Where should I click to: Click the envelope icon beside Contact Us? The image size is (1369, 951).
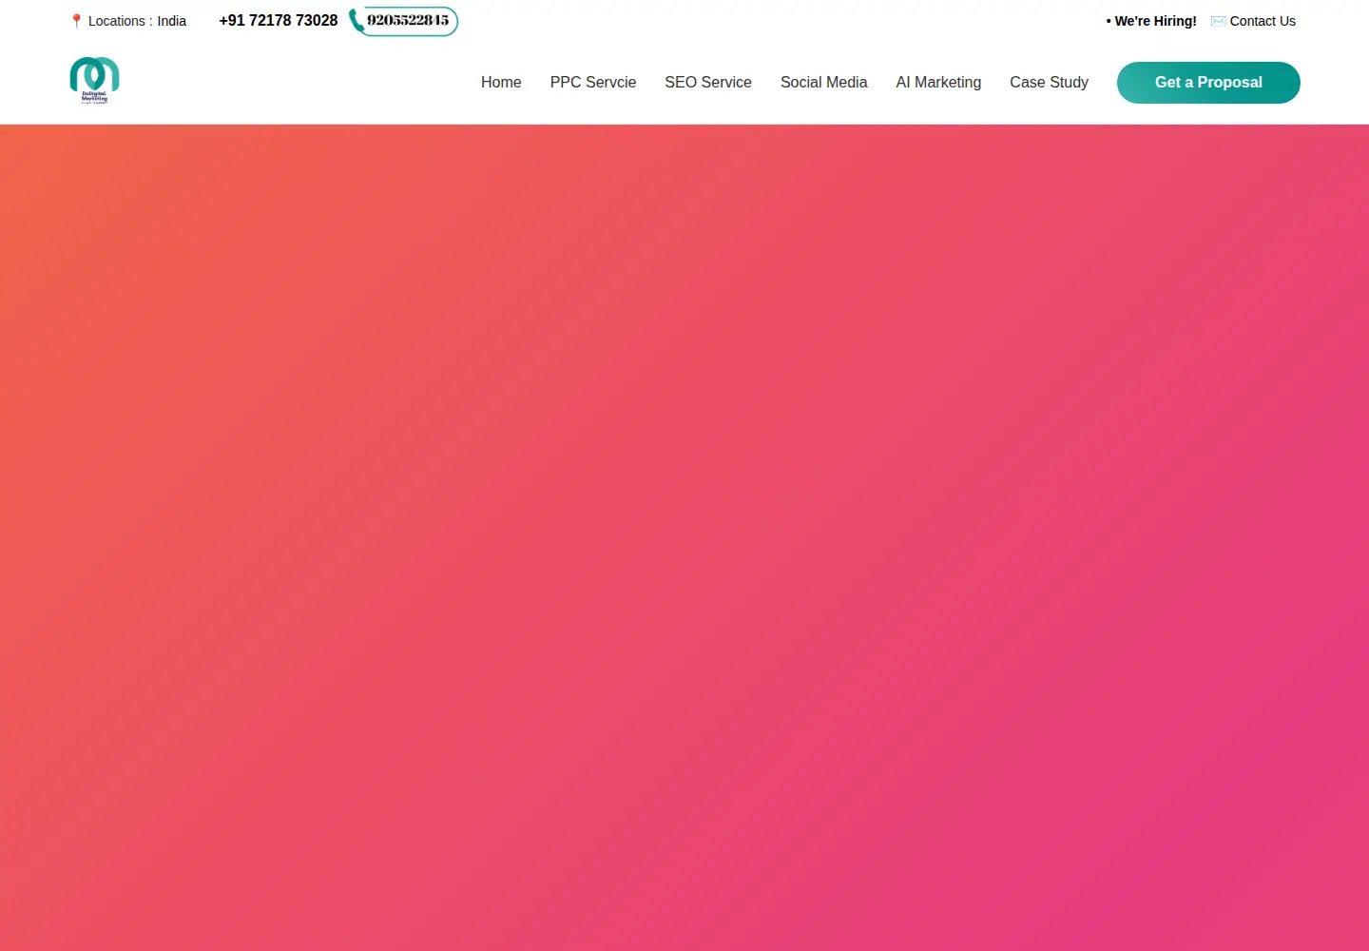click(1218, 21)
